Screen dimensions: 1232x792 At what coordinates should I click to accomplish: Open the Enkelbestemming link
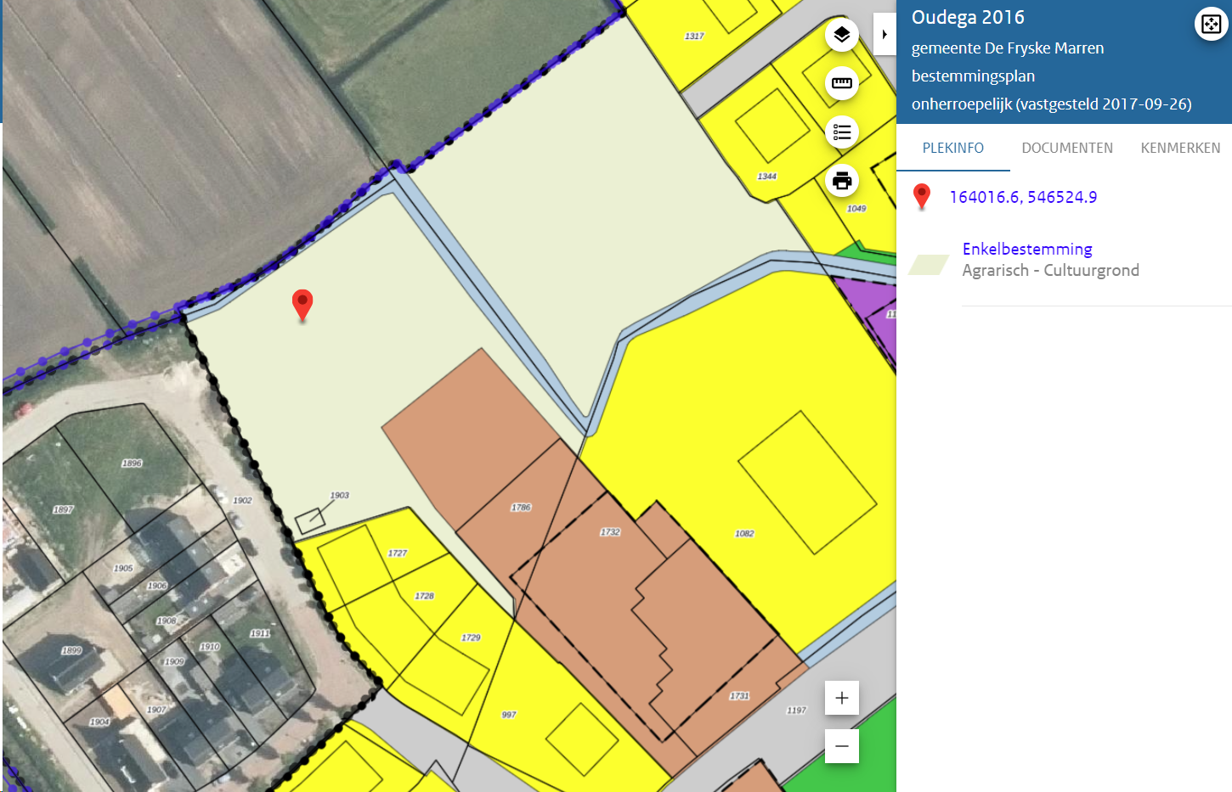(x=1027, y=249)
